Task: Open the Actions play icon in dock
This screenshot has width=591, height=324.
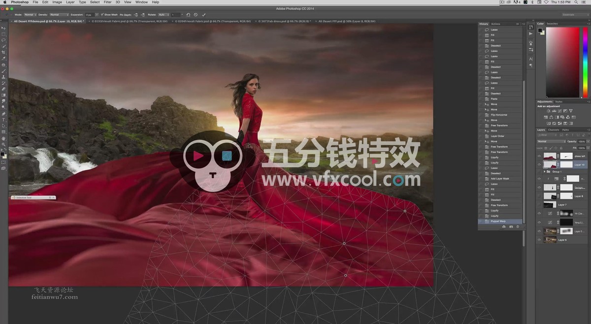Action: [531, 33]
